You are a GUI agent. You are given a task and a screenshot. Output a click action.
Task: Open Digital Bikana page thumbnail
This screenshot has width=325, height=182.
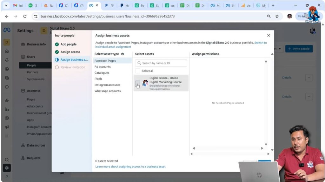click(145, 83)
